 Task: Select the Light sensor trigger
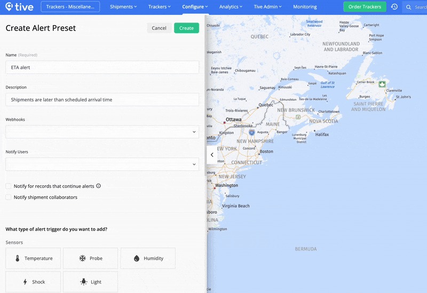click(x=91, y=282)
